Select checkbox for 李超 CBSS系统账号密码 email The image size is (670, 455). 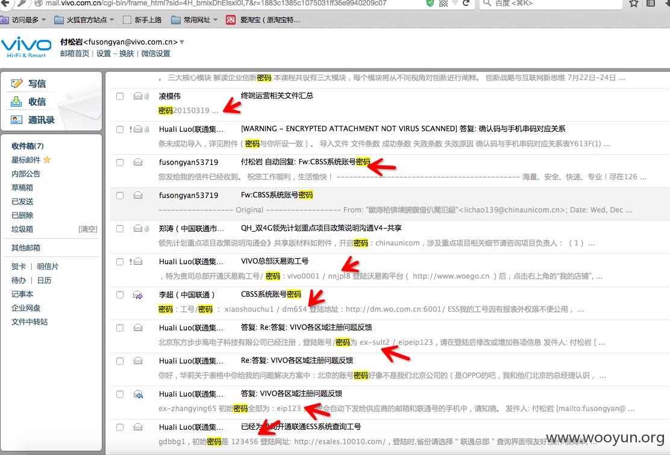click(120, 295)
